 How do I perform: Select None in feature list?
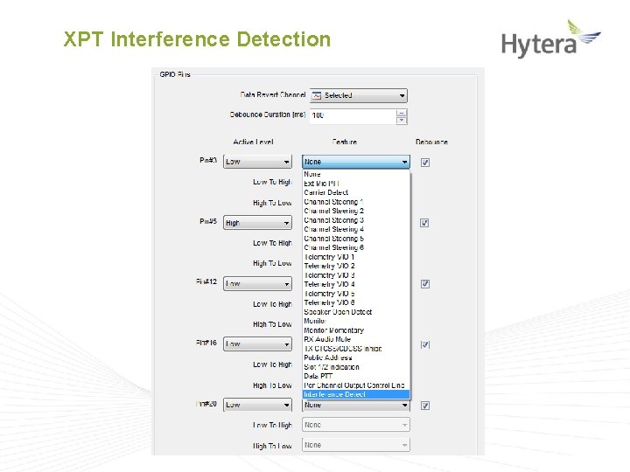pos(355,174)
